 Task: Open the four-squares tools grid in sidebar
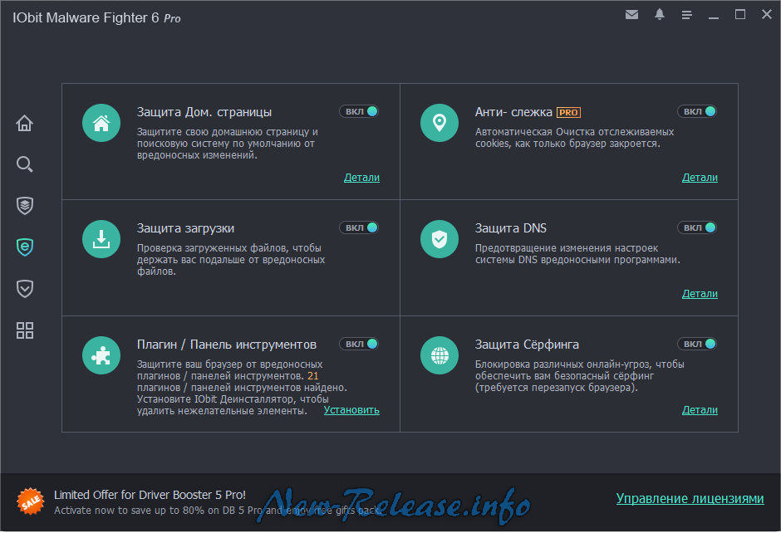click(24, 330)
